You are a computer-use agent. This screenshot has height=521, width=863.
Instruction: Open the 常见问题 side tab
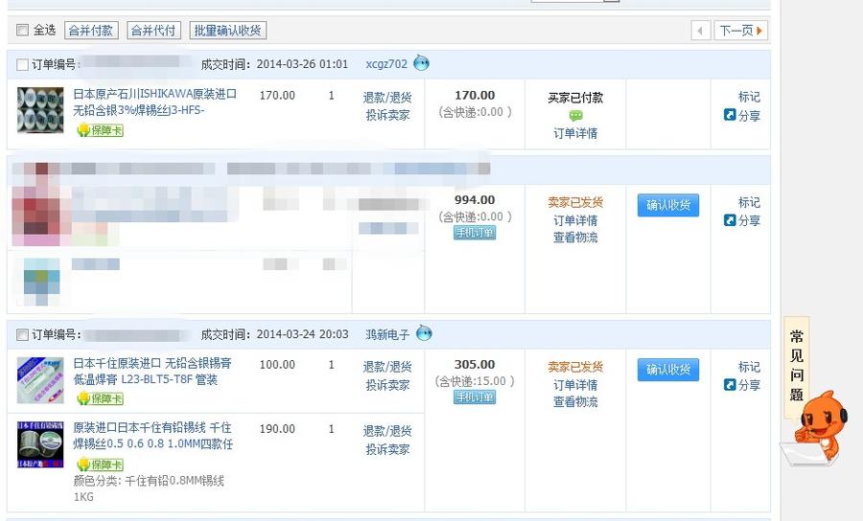[797, 367]
